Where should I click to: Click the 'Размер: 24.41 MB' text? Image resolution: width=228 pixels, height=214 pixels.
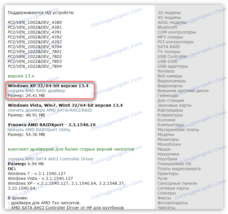coord(26,96)
